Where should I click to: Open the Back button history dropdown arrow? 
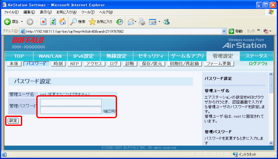tap(22, 22)
